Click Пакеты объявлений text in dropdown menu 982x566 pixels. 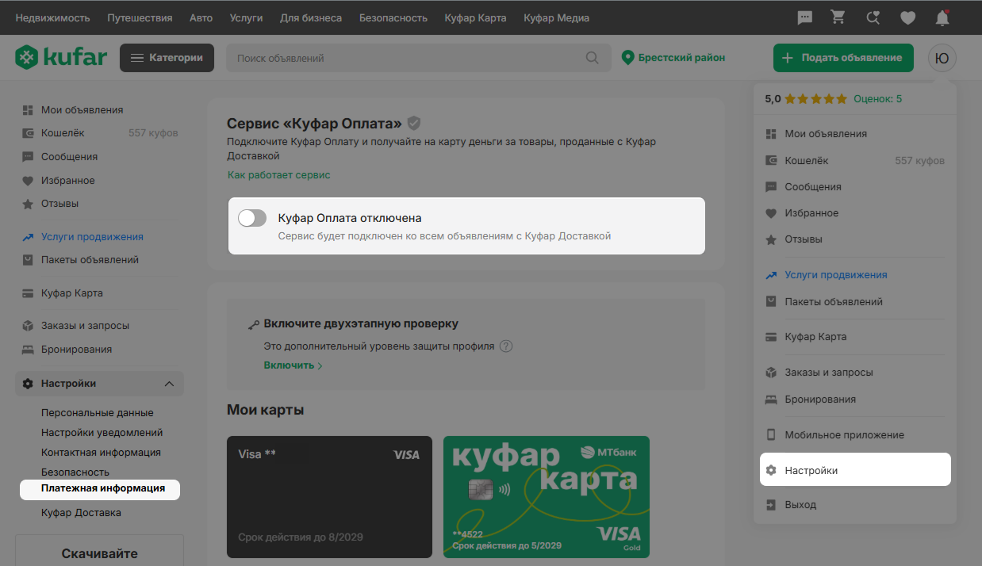click(834, 302)
